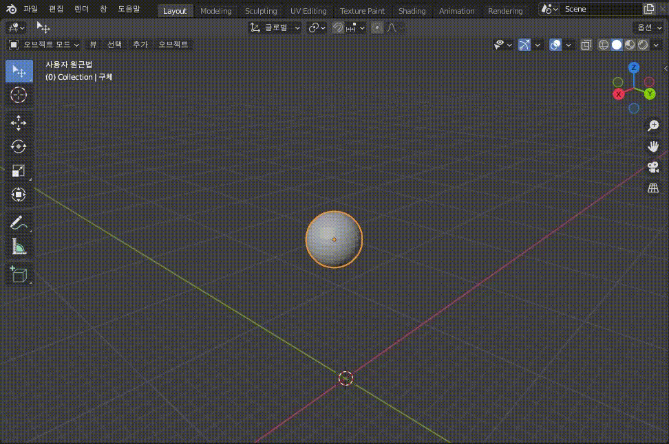Click the Scene name field
Viewport: 669px width, 444px height.
602,9
